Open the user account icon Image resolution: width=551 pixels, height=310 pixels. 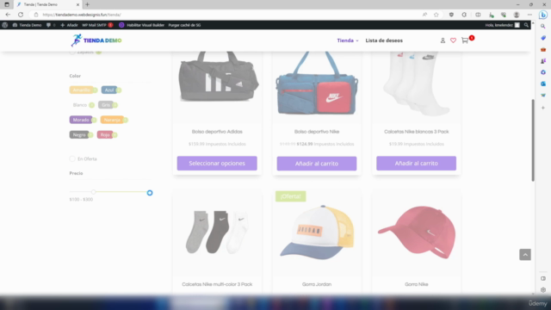443,40
